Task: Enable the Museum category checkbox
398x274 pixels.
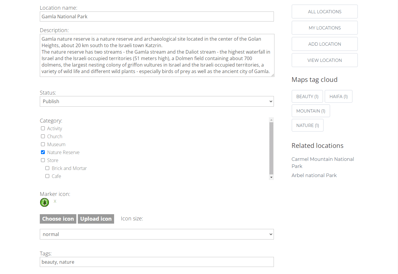Action: click(x=43, y=144)
